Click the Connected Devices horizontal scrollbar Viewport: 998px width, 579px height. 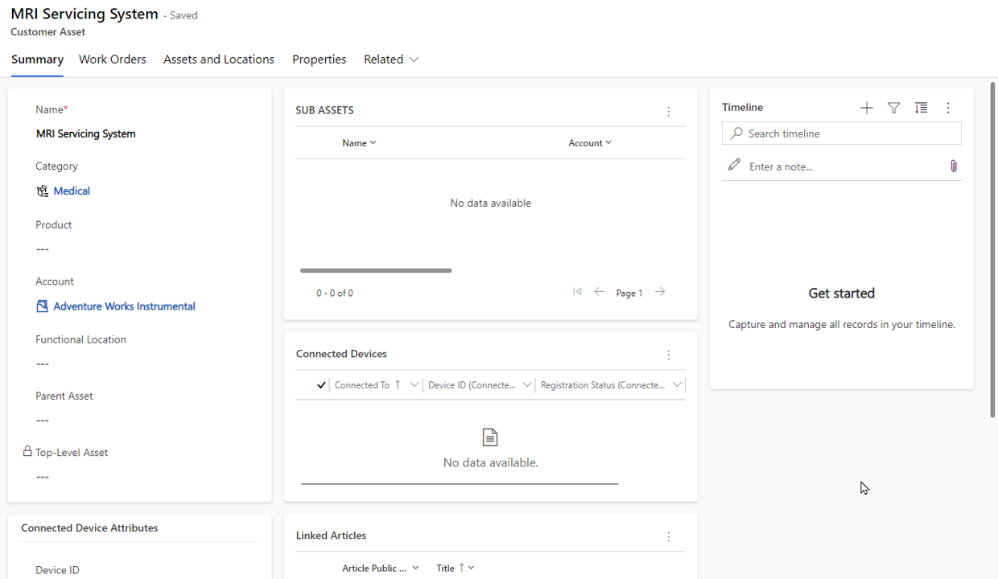point(460,483)
